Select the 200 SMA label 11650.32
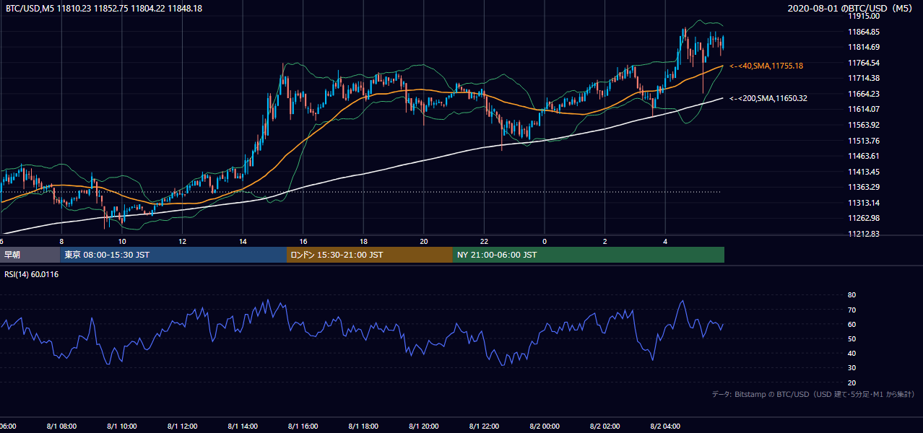This screenshot has height=433, width=923. (x=768, y=98)
